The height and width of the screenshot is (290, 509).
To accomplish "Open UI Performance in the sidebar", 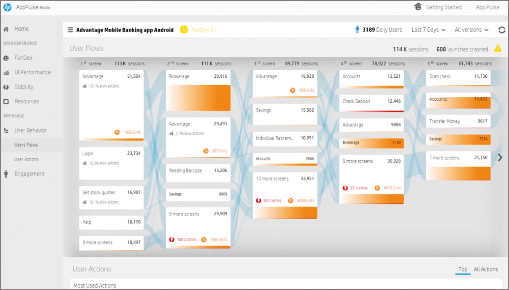I will point(32,72).
